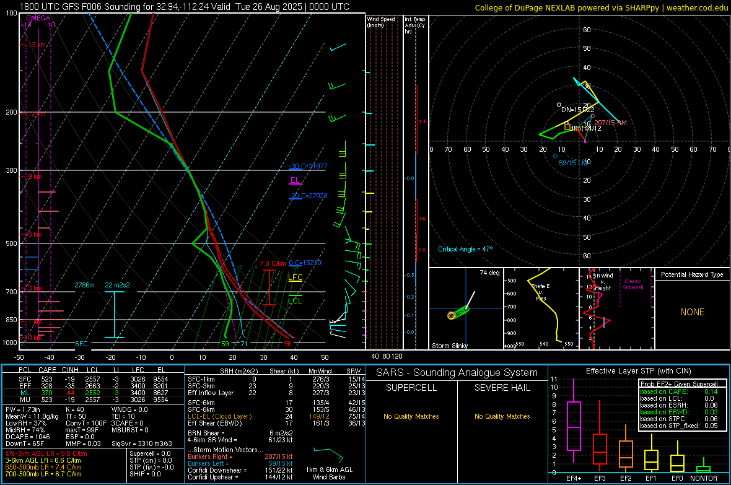Click the 'Potential Hazard Type' header
This screenshot has width=731, height=485.
(x=692, y=274)
